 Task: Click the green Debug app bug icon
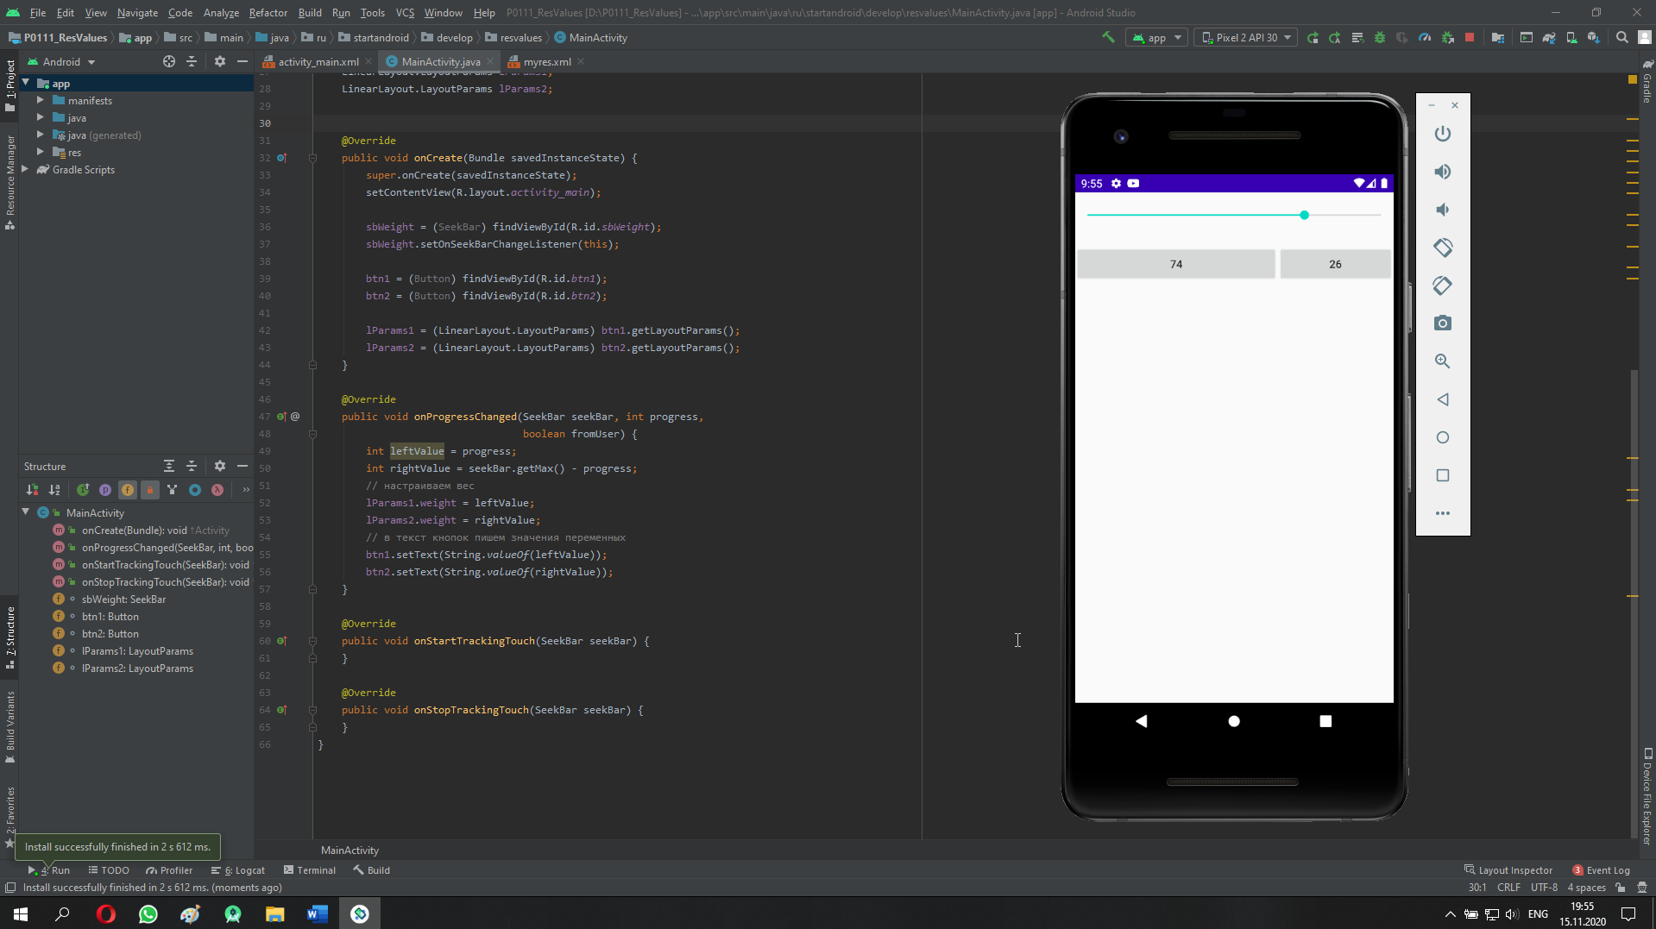tap(1379, 38)
